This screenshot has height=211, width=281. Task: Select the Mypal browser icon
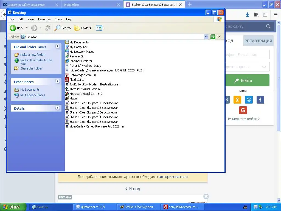pos(67,98)
